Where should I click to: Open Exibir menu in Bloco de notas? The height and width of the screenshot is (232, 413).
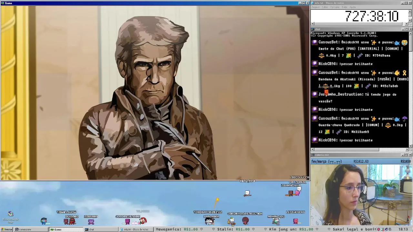click(344, 7)
